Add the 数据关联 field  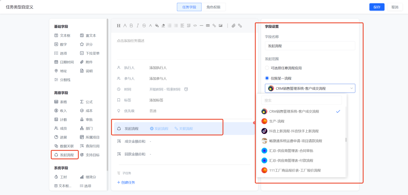pyautogui.click(x=64, y=146)
